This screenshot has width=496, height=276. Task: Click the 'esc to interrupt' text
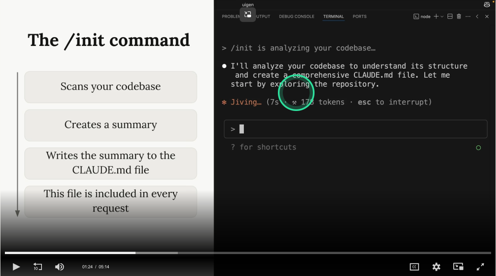(x=395, y=102)
